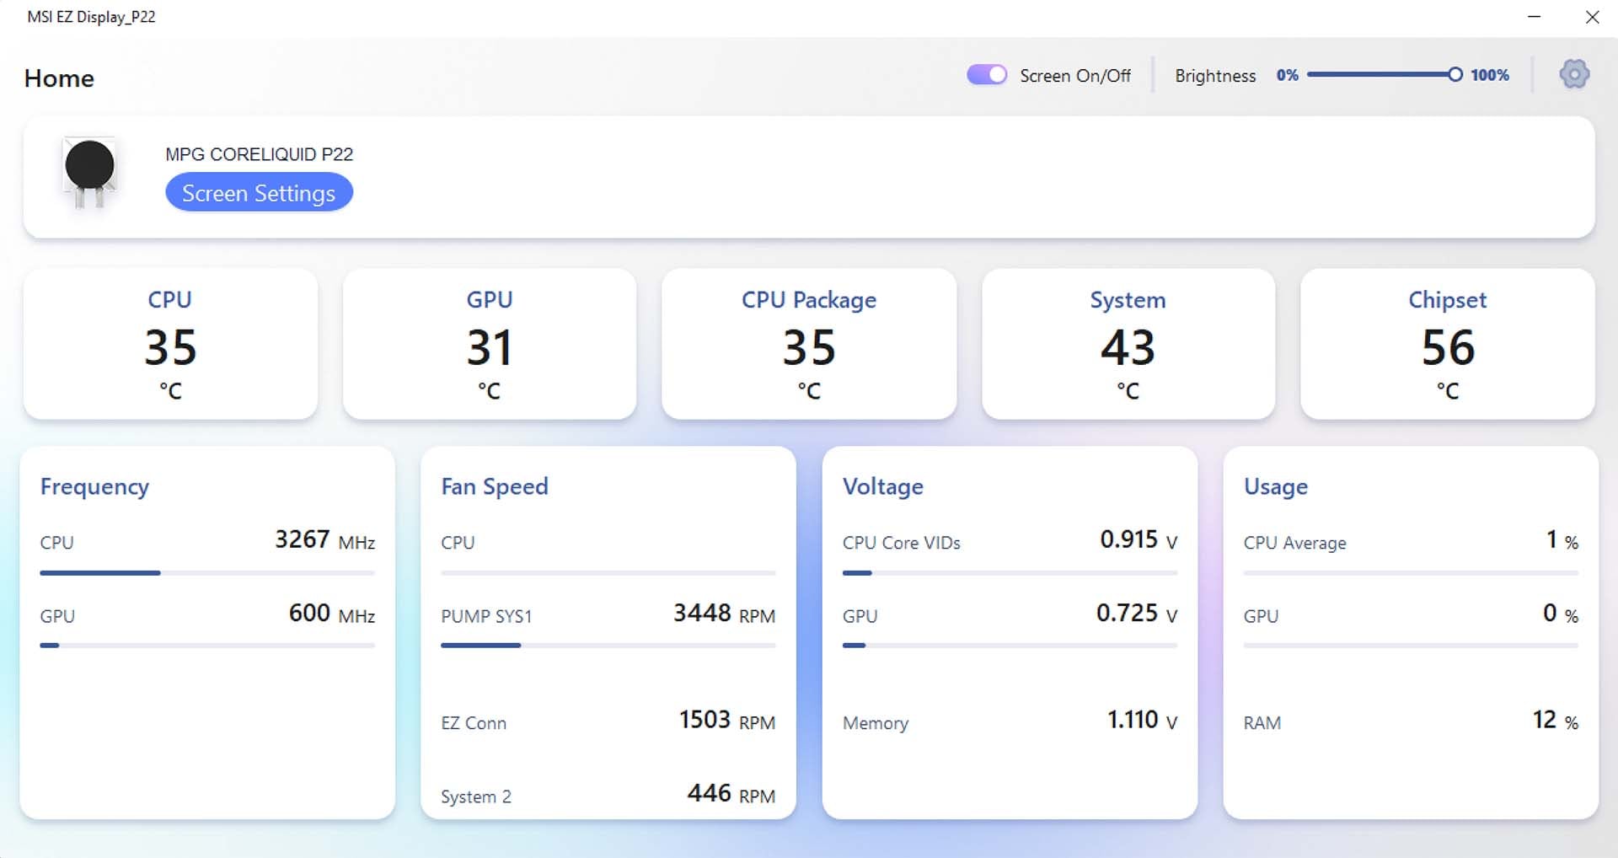Click the MPG CORELIQUID P22 device name
The width and height of the screenshot is (1618, 858).
coord(259,154)
